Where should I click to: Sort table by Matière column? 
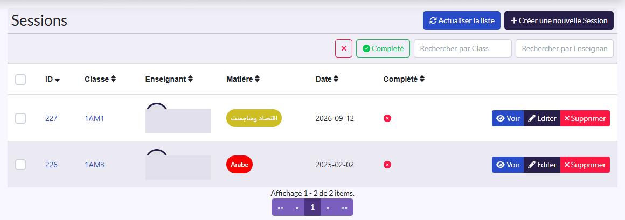(x=243, y=79)
